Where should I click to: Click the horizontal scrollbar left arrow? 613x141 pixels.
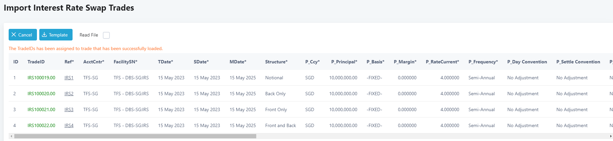[x=11, y=136]
